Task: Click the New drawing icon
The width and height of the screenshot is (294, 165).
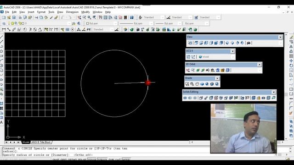Action: coord(4,17)
